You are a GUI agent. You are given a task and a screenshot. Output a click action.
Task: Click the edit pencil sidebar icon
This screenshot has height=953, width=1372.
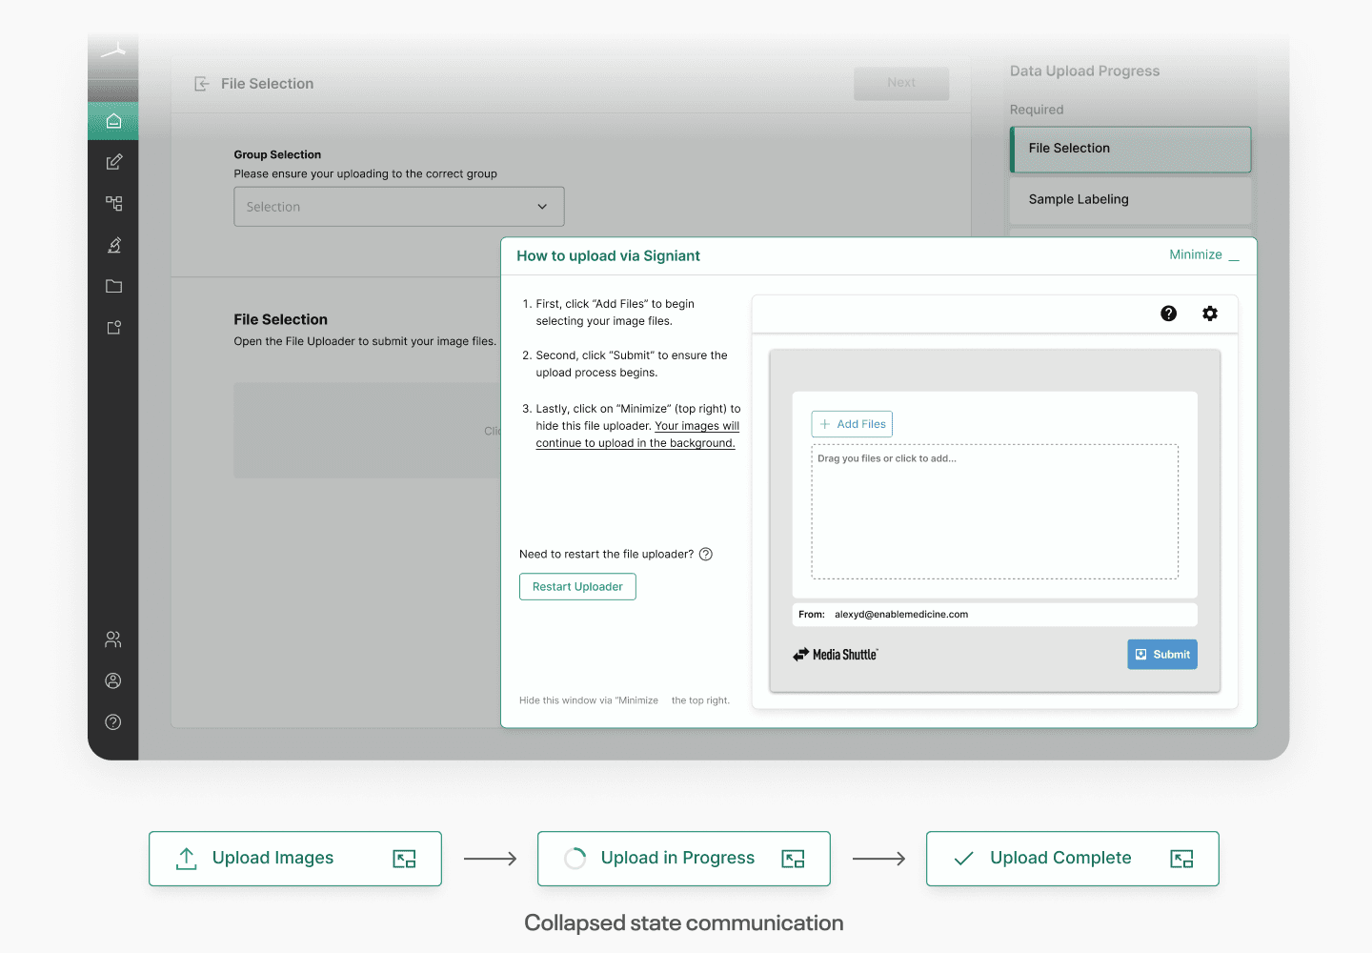[113, 162]
